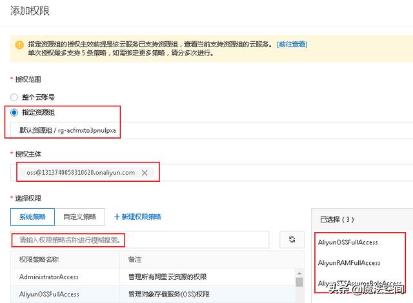Screen dimensions: 413x303
Task: Click the 添加权限 page title
Action: [30, 11]
